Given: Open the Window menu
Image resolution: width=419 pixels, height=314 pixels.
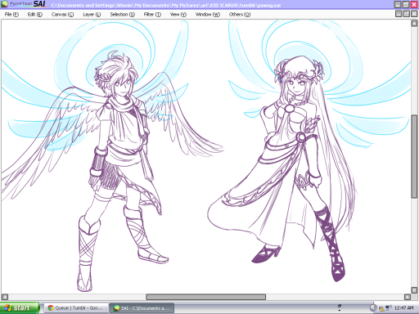Looking at the screenshot, I should tap(208, 15).
